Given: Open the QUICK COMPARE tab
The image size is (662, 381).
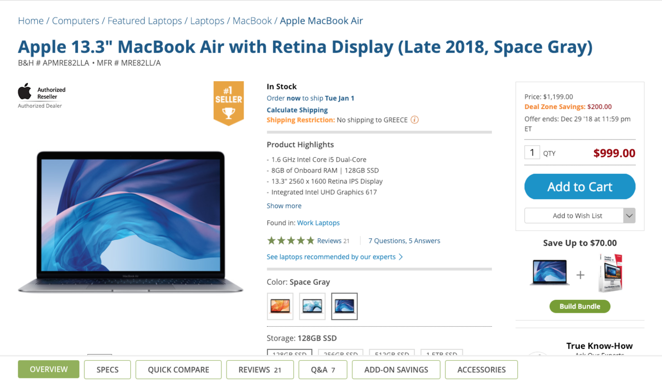Looking at the screenshot, I should pos(178,370).
